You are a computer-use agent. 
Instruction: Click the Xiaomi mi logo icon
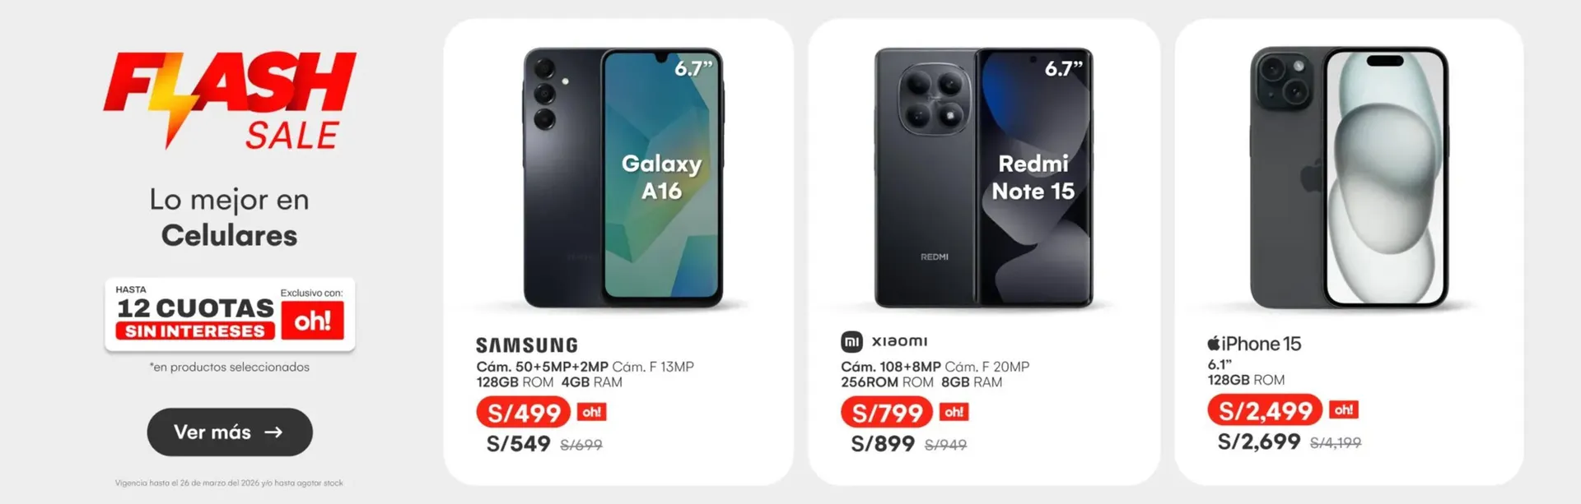click(851, 341)
